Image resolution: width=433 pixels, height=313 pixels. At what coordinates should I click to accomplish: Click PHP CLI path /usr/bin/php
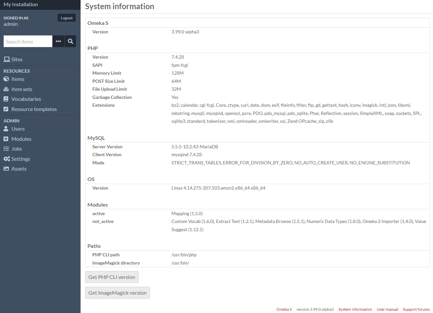coord(184,255)
